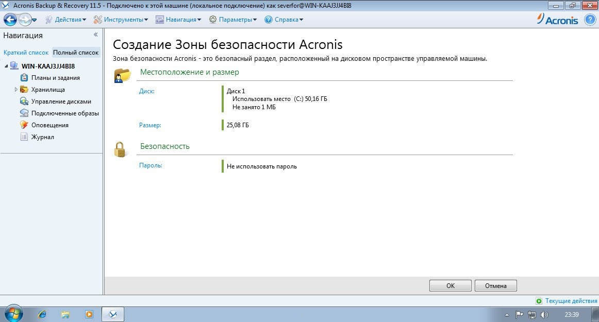Viewport: 599px width, 322px height.
Task: Open Журнал in navigation tree
Action: [42, 137]
